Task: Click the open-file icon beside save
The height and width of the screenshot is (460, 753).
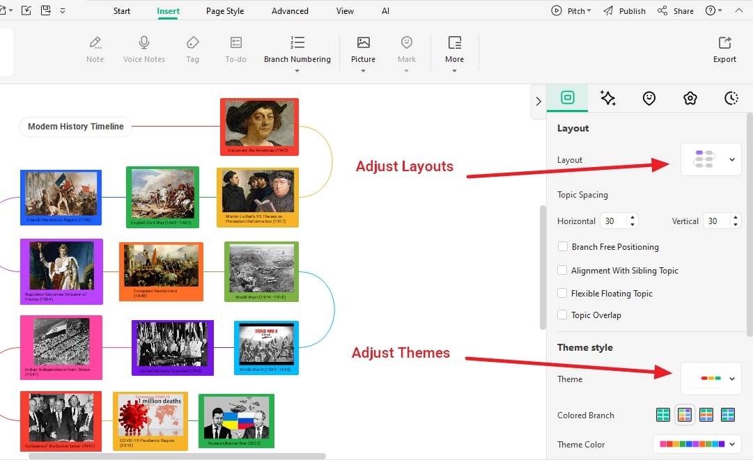Action: coord(26,10)
